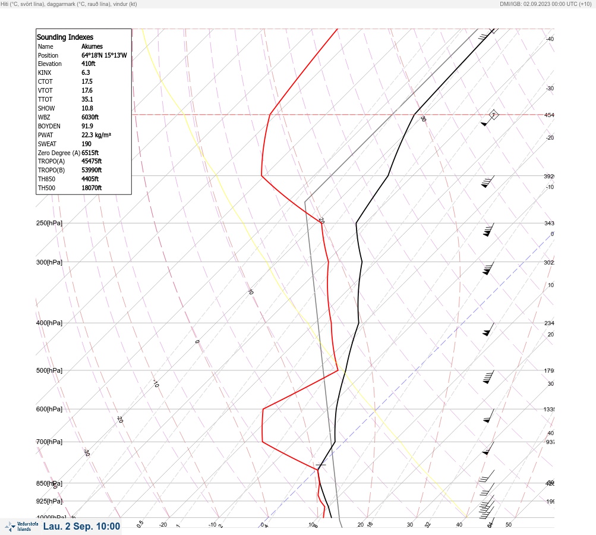
Task: Click the KINX value 6.3
Action: (x=86, y=73)
